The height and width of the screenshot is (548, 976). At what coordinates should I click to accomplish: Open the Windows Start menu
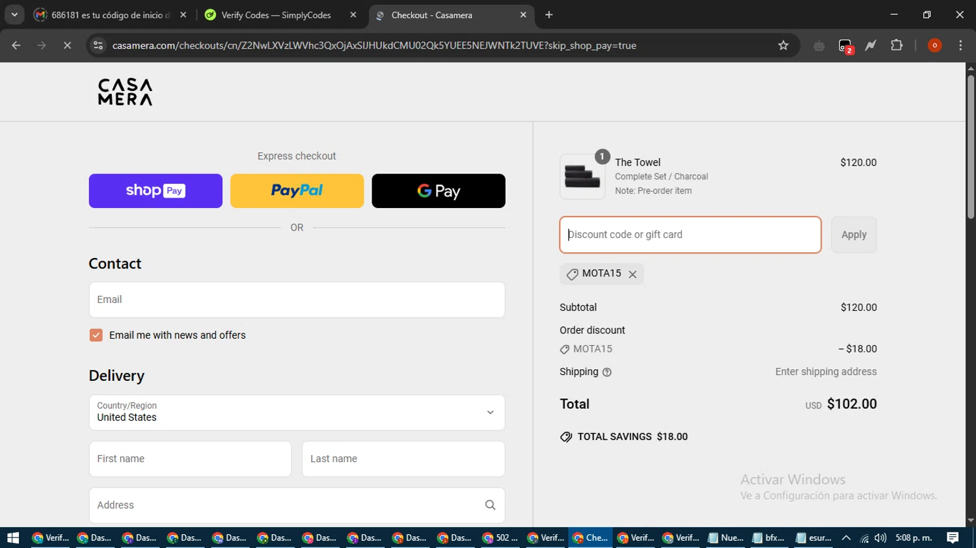pos(13,538)
